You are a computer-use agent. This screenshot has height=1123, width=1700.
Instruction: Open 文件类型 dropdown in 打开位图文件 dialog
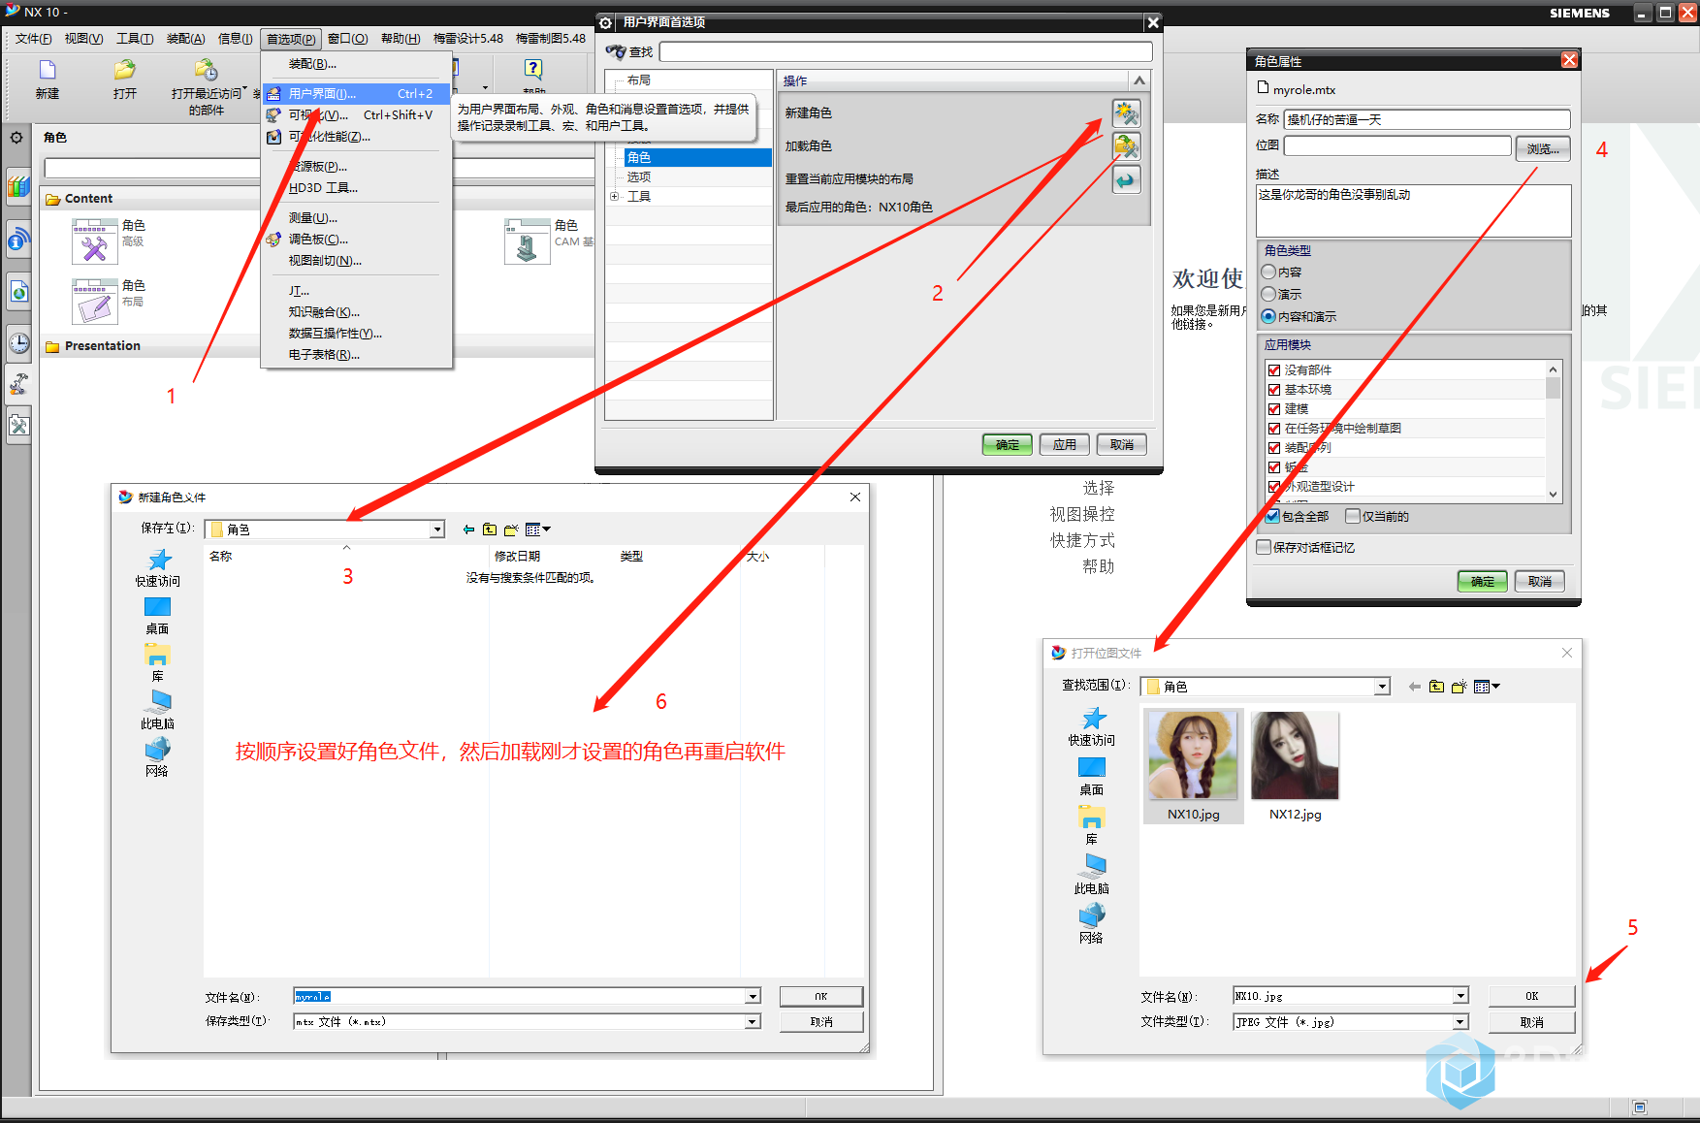click(x=1460, y=1022)
